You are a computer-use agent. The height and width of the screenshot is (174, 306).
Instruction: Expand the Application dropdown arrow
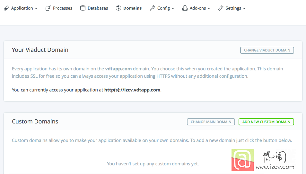coord(36,8)
